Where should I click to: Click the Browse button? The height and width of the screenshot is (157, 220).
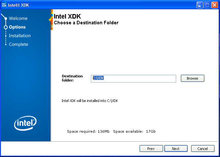[192, 78]
